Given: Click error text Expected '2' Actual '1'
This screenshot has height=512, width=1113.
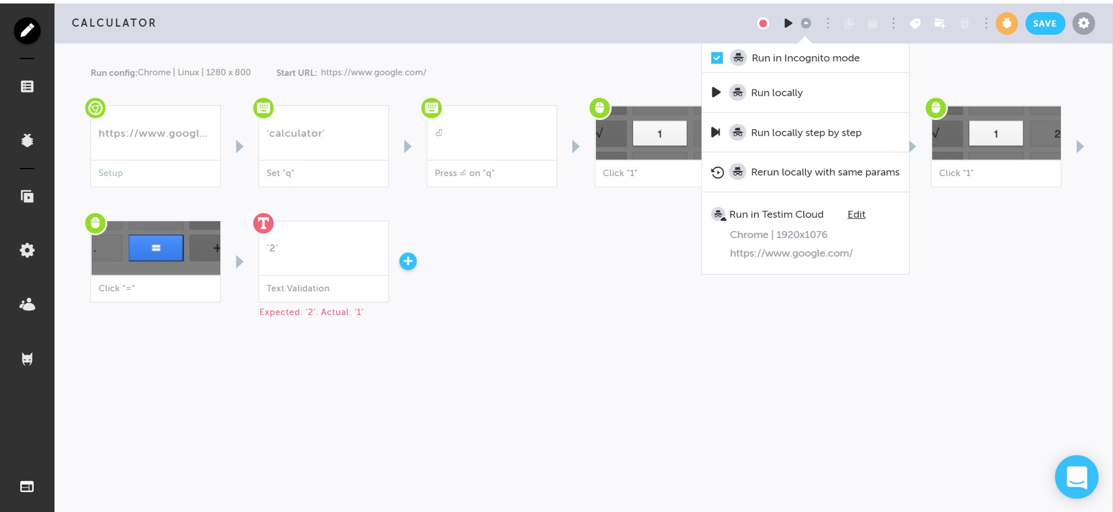Looking at the screenshot, I should pyautogui.click(x=311, y=312).
